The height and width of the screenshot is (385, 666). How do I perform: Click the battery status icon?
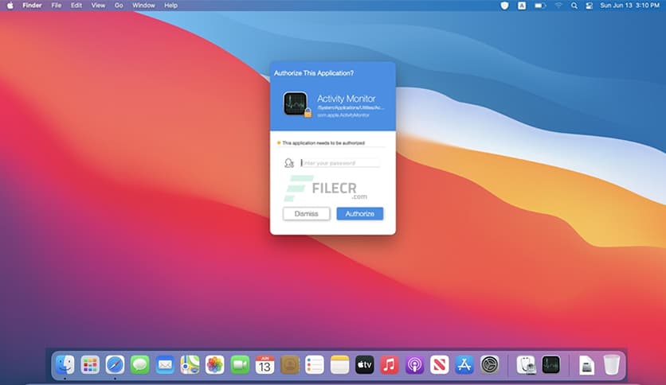click(x=540, y=6)
